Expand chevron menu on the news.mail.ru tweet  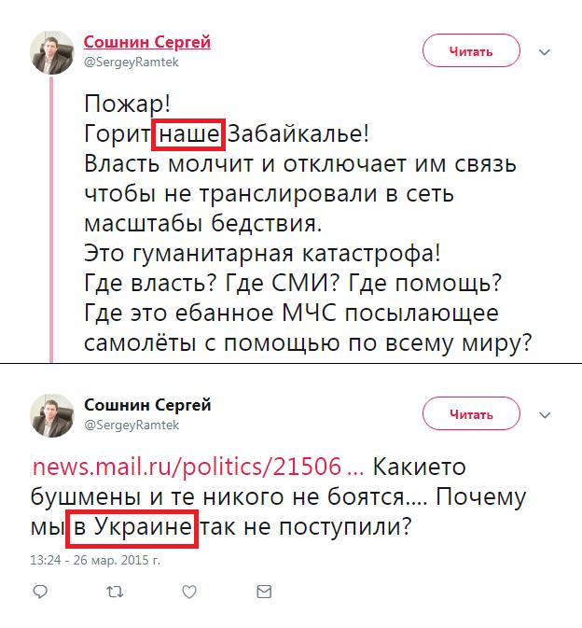pos(547,413)
